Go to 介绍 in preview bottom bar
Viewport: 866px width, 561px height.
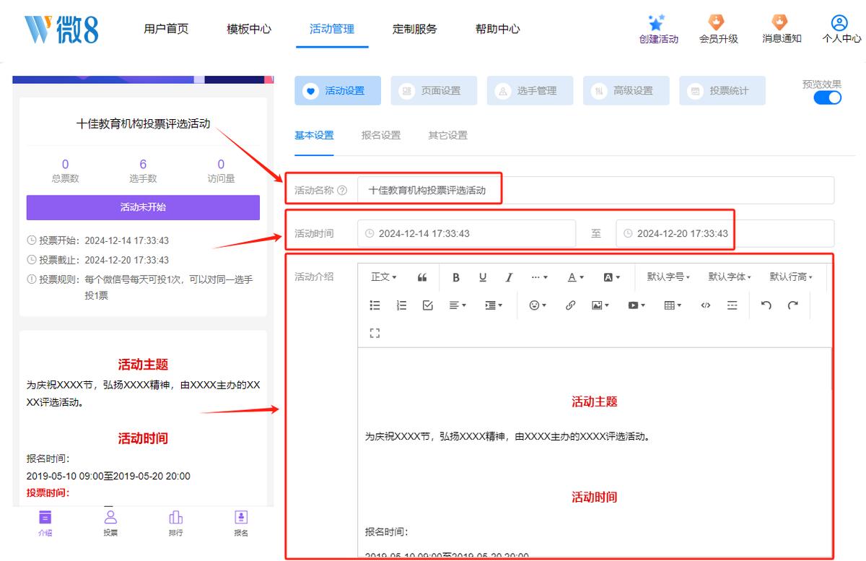(45, 523)
